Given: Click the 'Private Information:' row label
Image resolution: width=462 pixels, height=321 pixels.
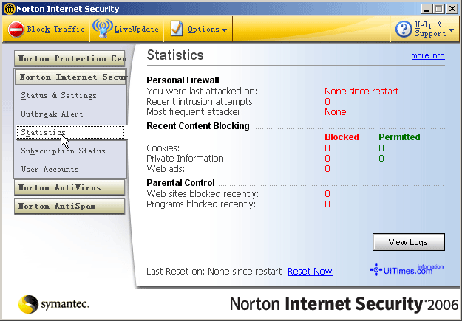Looking at the screenshot, I should [186, 159].
